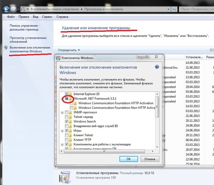Open the Справка menu

pos(62,17)
